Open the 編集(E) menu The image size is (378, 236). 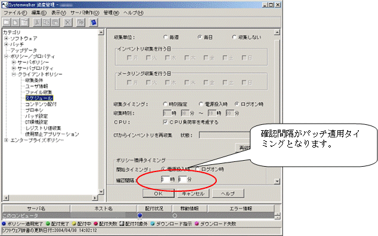click(39, 13)
